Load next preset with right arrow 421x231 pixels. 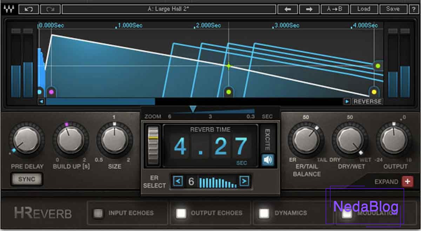309,9
